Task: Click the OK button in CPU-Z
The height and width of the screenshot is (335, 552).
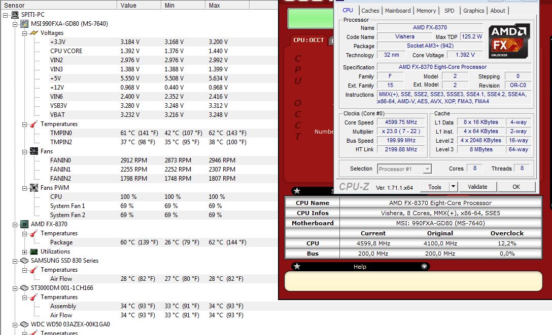Action: (516, 186)
